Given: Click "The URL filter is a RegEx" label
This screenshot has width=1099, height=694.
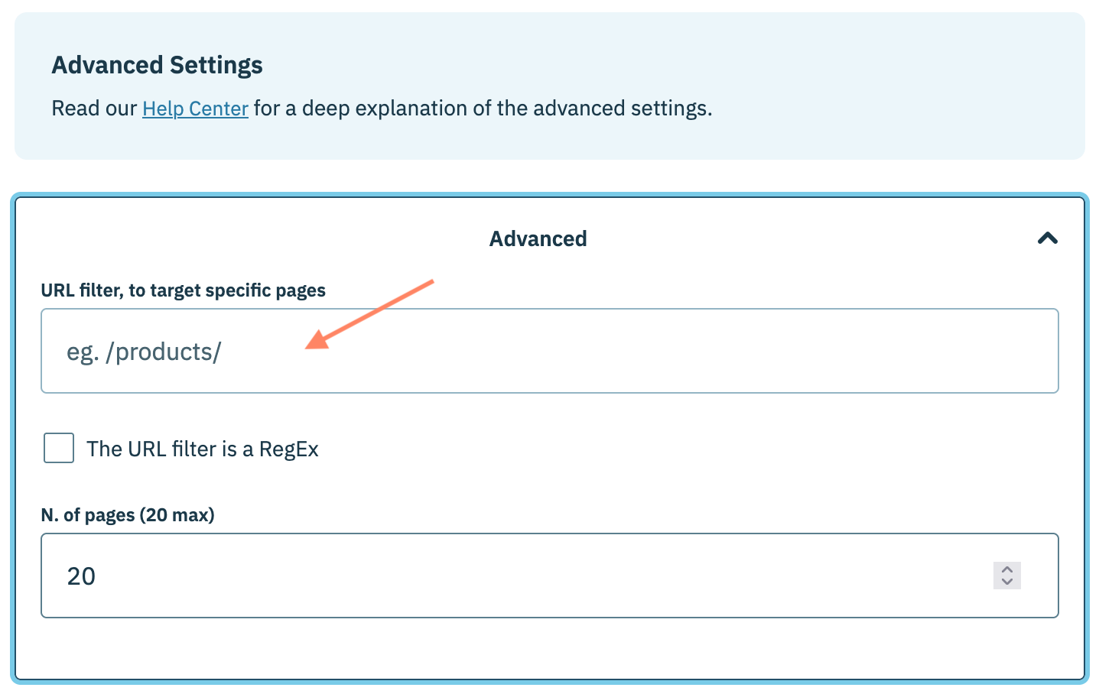Looking at the screenshot, I should tap(203, 449).
